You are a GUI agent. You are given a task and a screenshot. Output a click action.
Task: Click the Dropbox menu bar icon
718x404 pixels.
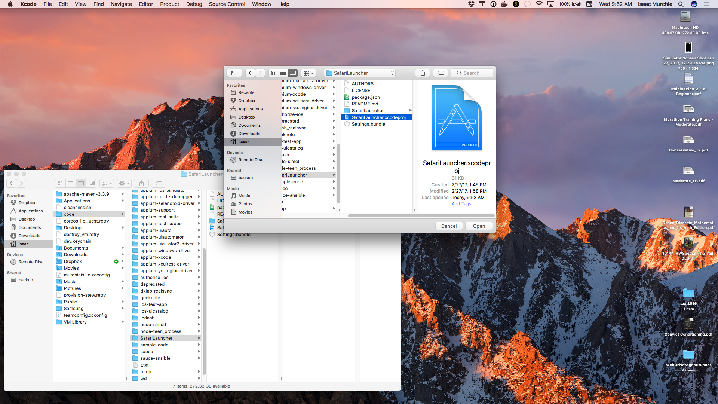[471, 4]
